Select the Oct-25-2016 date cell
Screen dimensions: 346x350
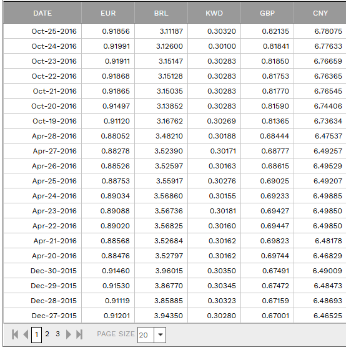tap(42, 31)
